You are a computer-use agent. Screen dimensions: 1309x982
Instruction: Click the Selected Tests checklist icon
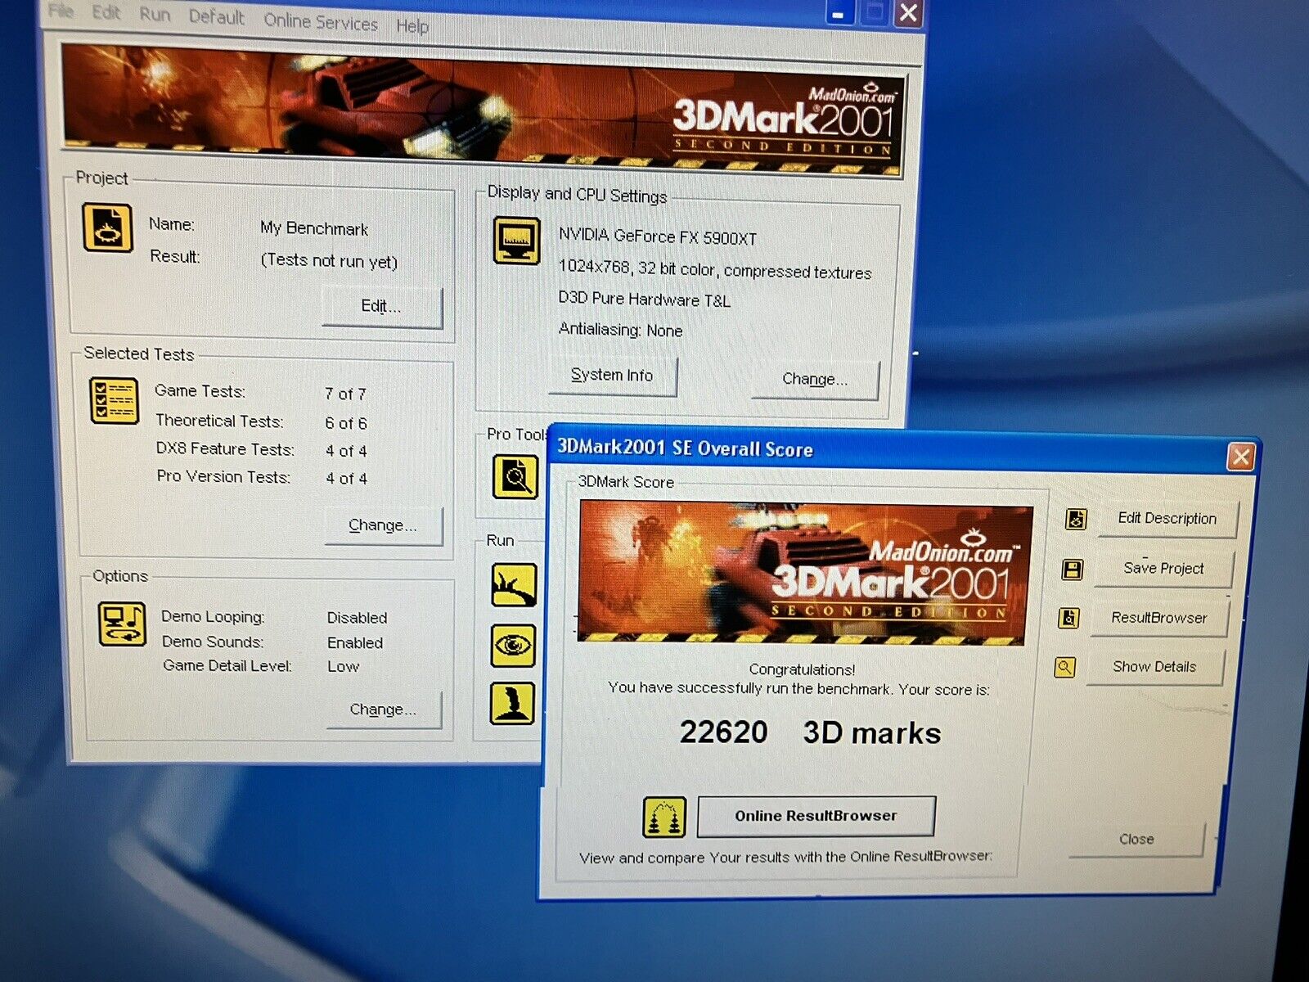point(114,399)
